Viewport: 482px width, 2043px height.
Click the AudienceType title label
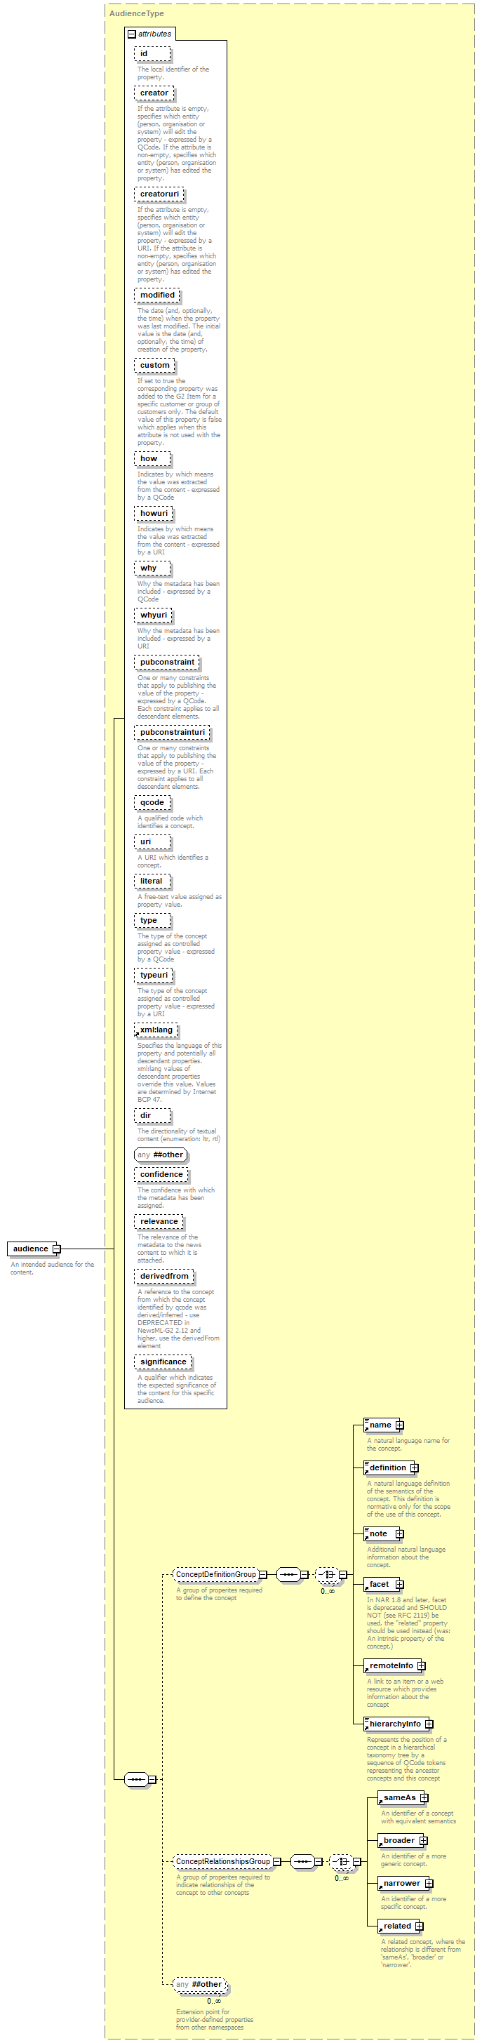coord(136,13)
